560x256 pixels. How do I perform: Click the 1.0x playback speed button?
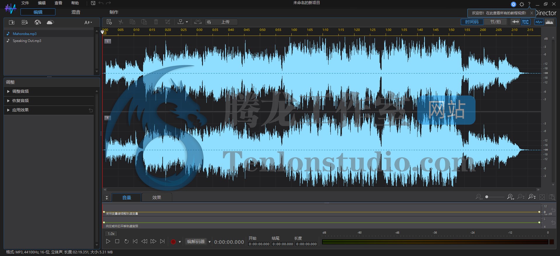pyautogui.click(x=111, y=234)
